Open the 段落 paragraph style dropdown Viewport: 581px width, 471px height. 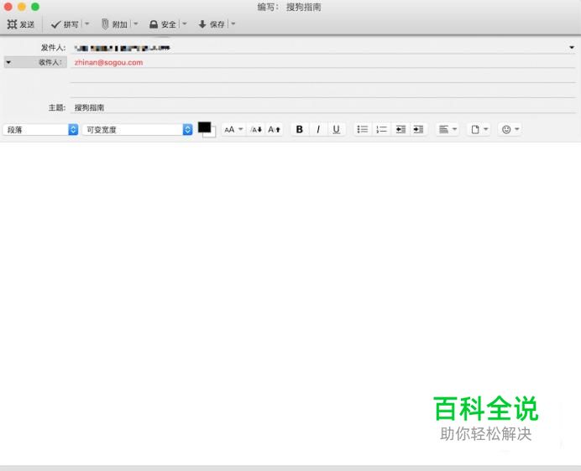coord(40,130)
